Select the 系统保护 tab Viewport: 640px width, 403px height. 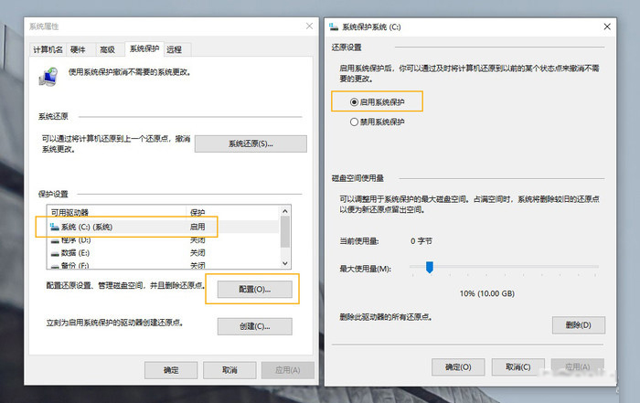coord(144,48)
